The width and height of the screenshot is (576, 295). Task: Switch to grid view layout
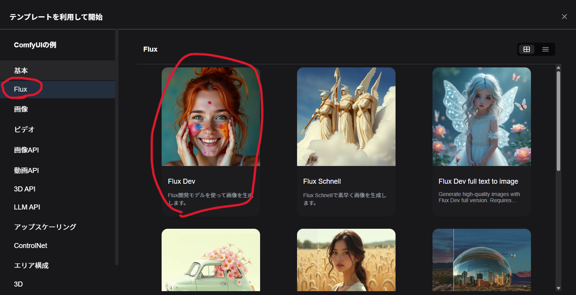click(527, 49)
